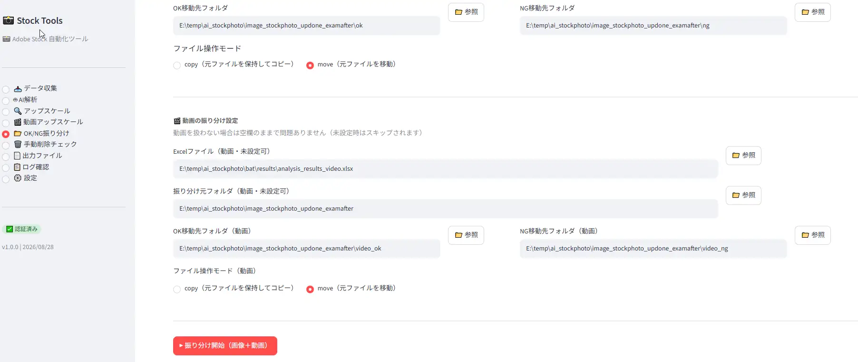Browse for the 振り分け元フォルダ (動画)
Image resolution: width=858 pixels, height=362 pixels.
tap(743, 195)
